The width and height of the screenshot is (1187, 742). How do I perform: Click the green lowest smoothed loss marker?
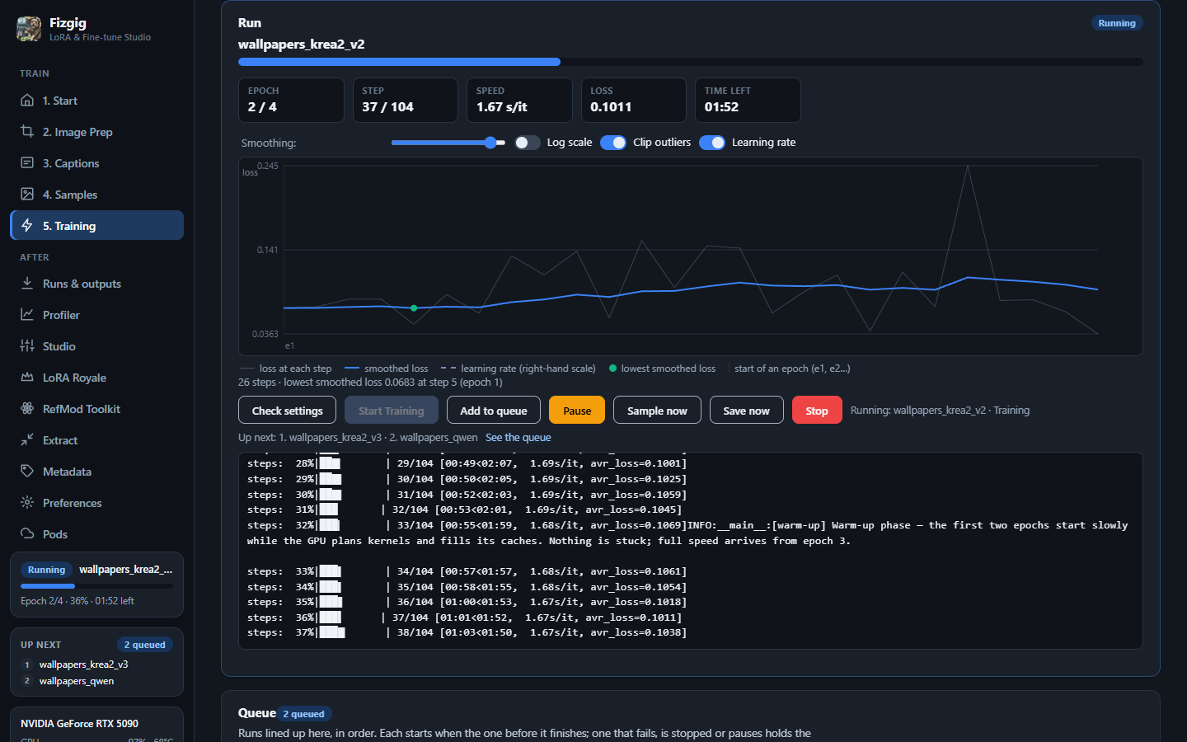[414, 308]
